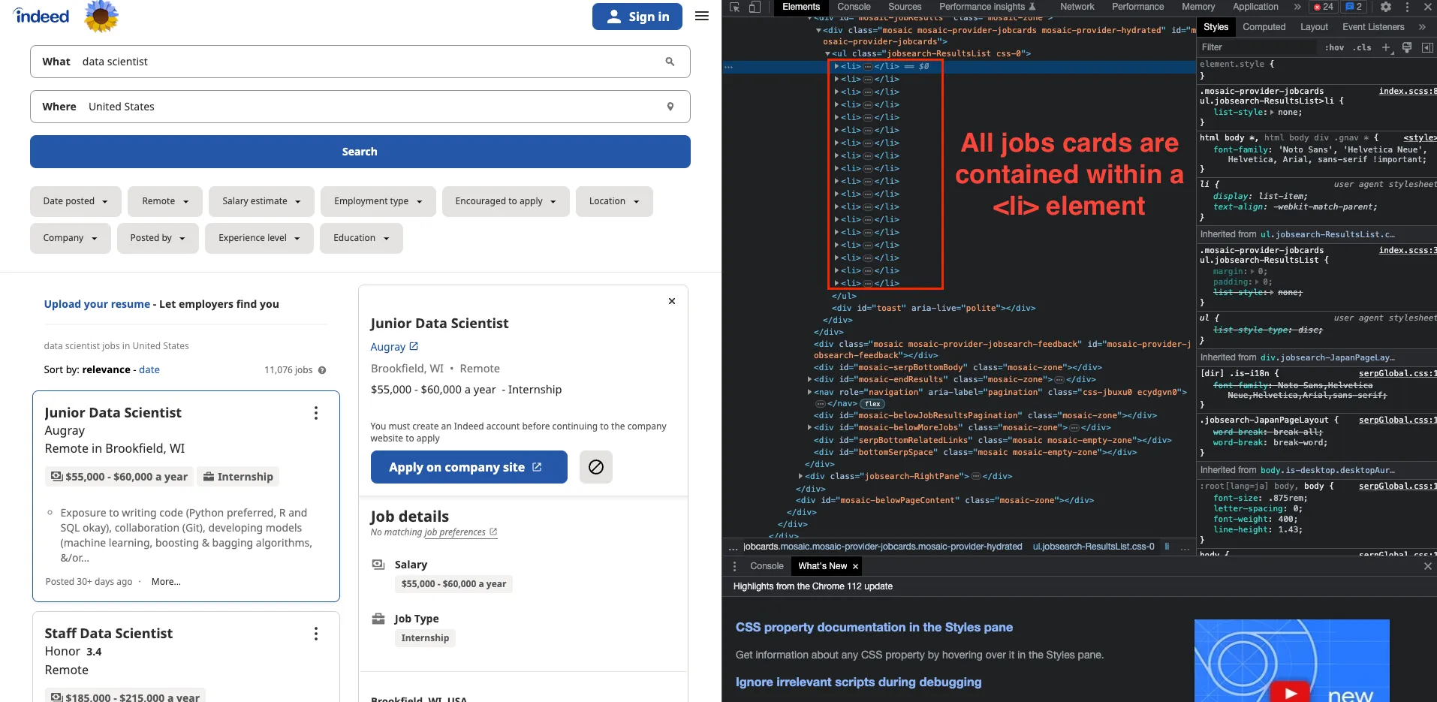Click the not interested circle-slash button
The height and width of the screenshot is (702, 1437).
point(596,467)
